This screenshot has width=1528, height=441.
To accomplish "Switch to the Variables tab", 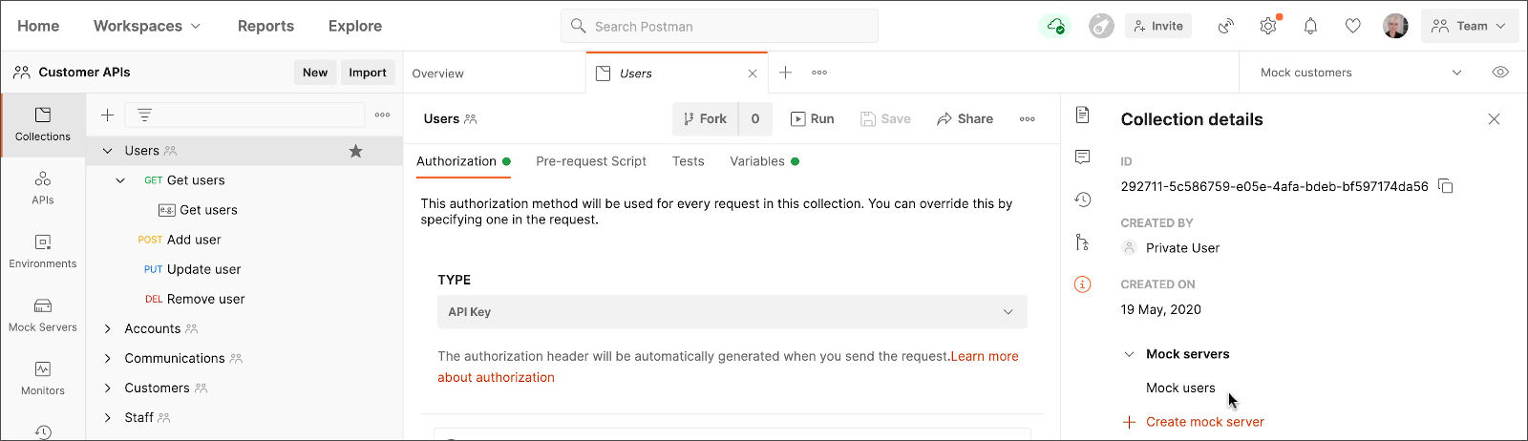I will point(764,161).
